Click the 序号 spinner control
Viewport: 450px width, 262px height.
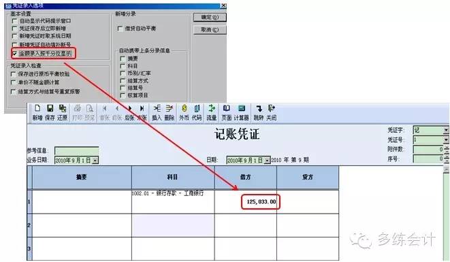coord(447,159)
